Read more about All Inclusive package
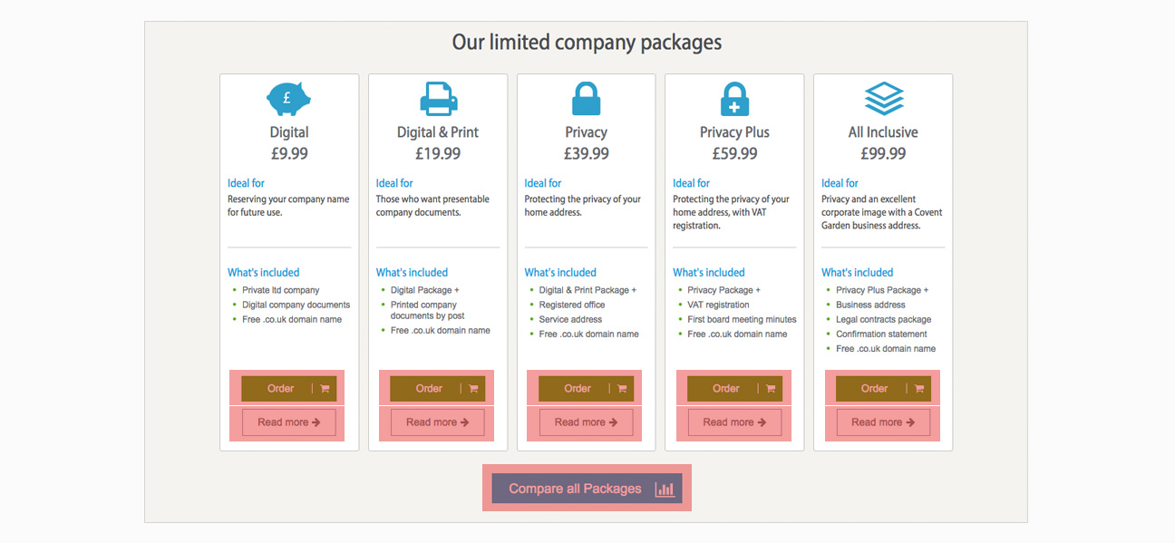The height and width of the screenshot is (543, 1175). pyautogui.click(x=884, y=422)
